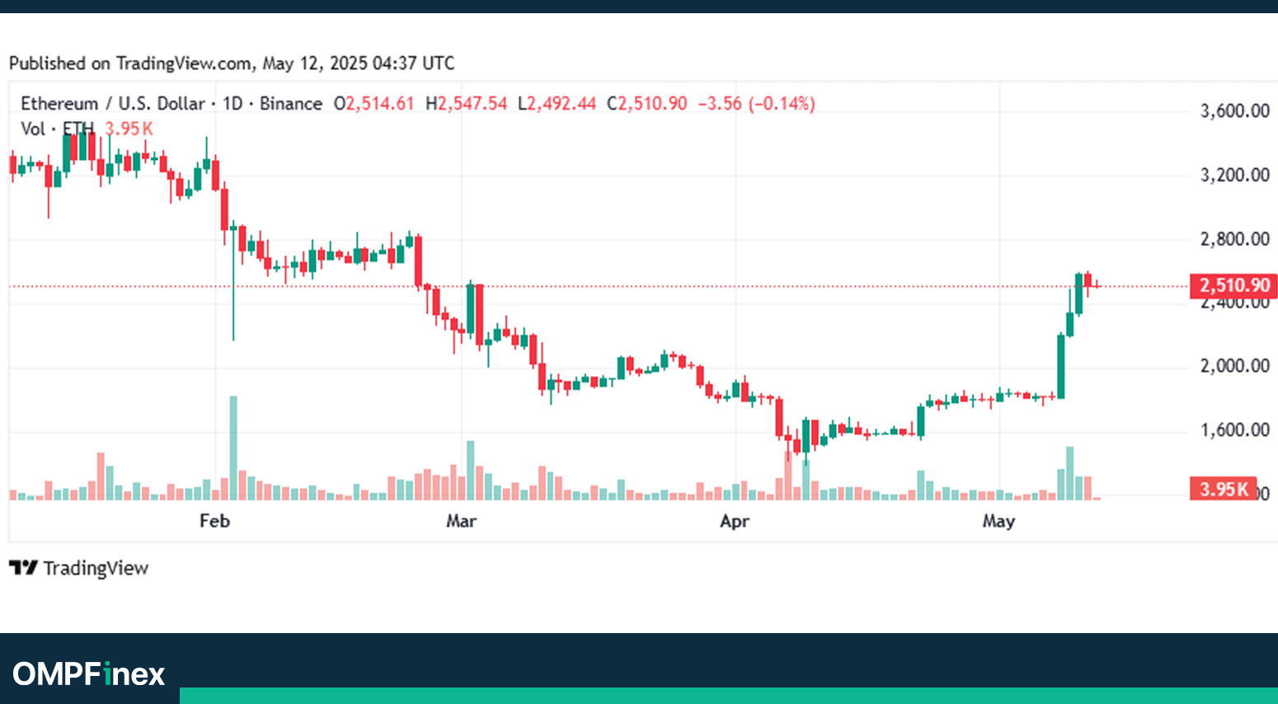
Task: Click the 1,600.00 price axis label
Action: tap(1234, 430)
